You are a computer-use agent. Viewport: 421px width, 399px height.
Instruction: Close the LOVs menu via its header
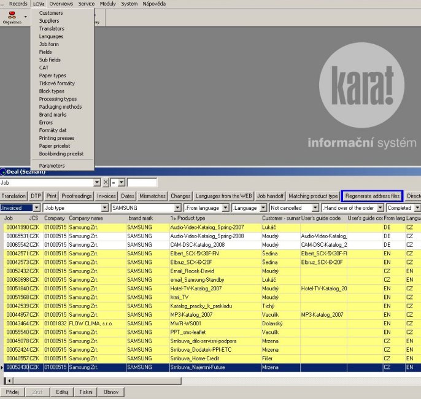point(39,4)
